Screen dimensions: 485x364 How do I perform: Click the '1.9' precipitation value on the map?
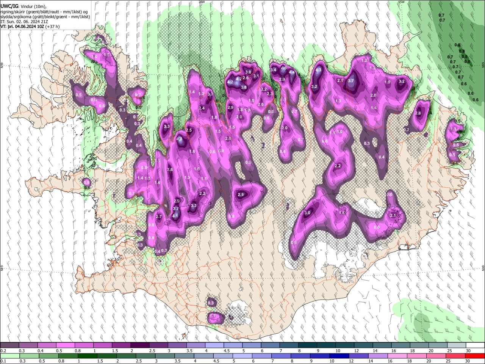[387, 82]
